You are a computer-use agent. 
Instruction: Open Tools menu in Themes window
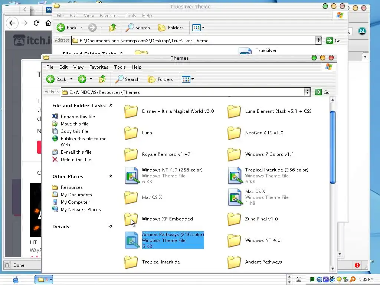click(x=120, y=67)
